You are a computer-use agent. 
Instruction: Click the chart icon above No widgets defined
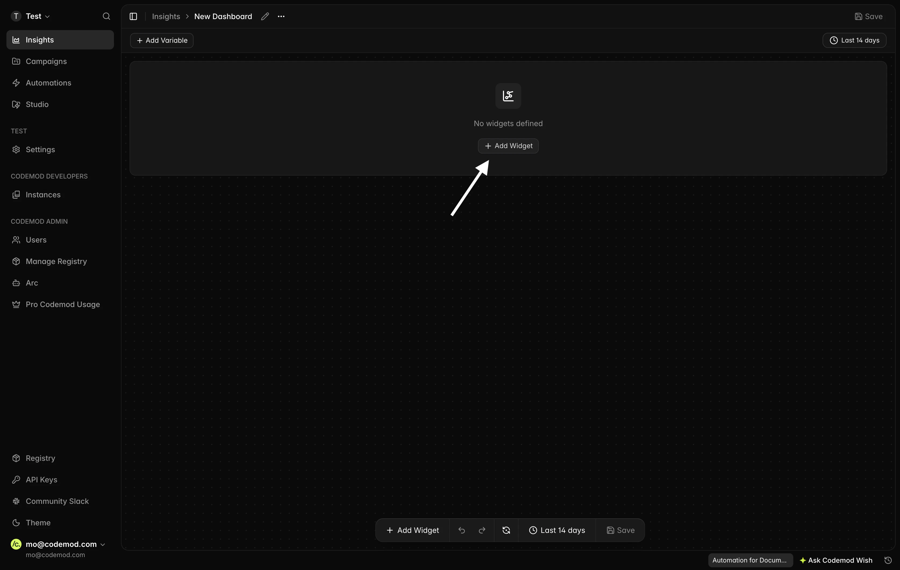(x=508, y=96)
